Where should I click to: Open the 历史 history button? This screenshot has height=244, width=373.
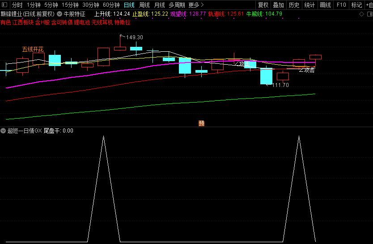[x=294, y=5]
